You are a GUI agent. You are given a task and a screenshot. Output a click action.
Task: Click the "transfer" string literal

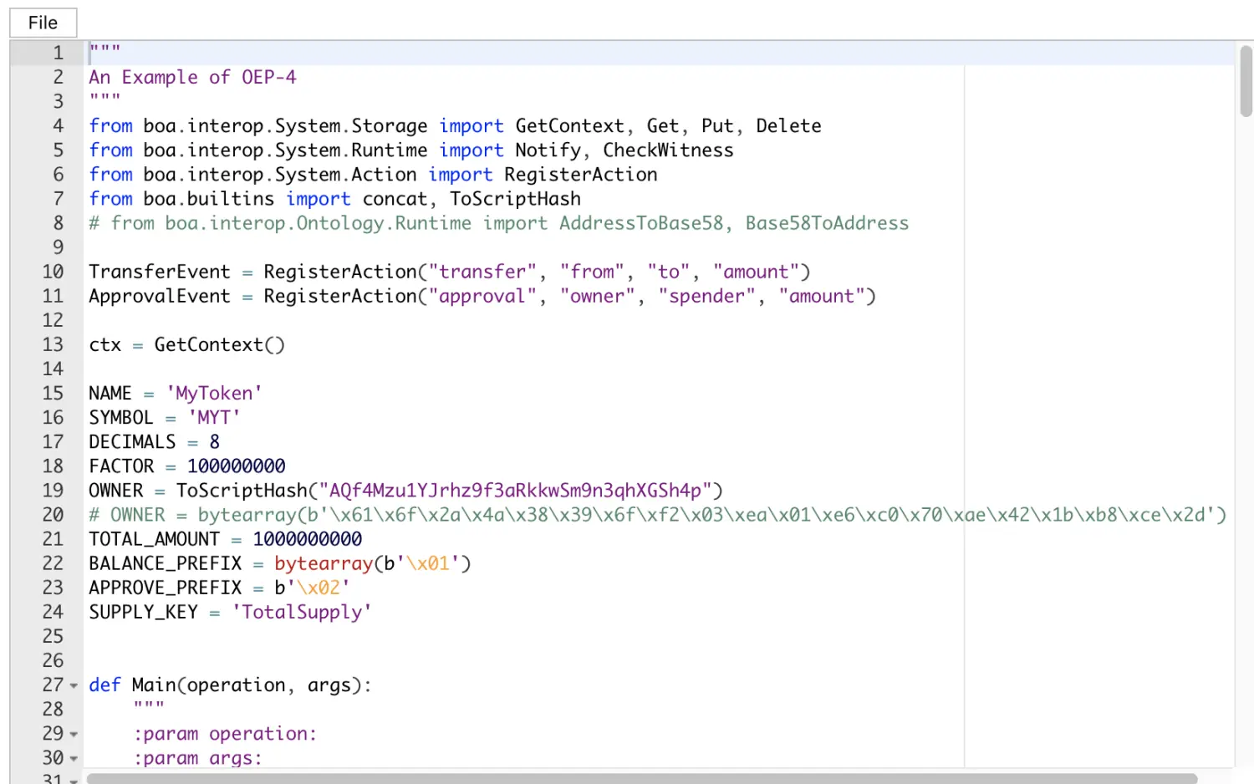pyautogui.click(x=482, y=272)
